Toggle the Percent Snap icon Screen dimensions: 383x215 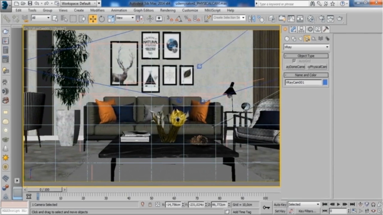pos(187,19)
